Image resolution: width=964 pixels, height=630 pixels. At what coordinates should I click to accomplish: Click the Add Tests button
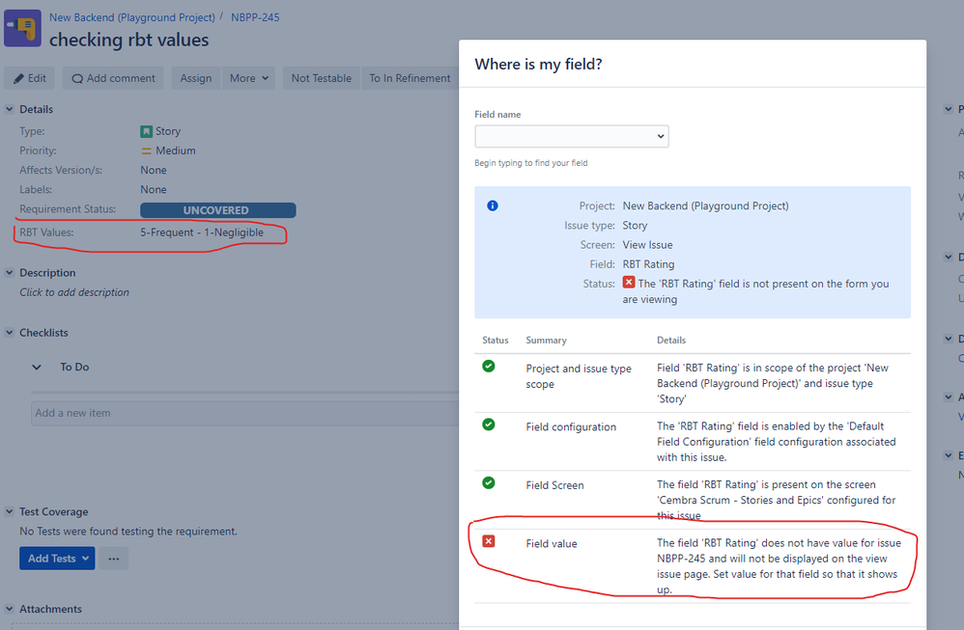coord(57,559)
